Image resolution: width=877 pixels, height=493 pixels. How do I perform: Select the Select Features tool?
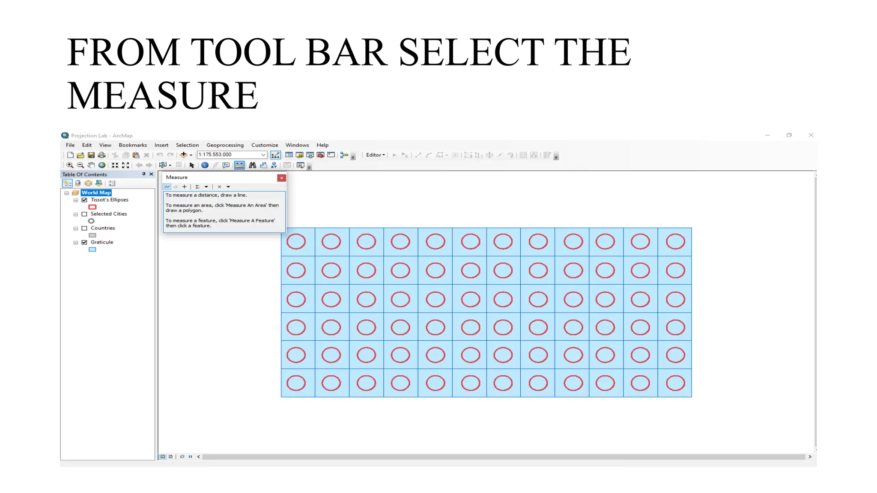coord(163,165)
